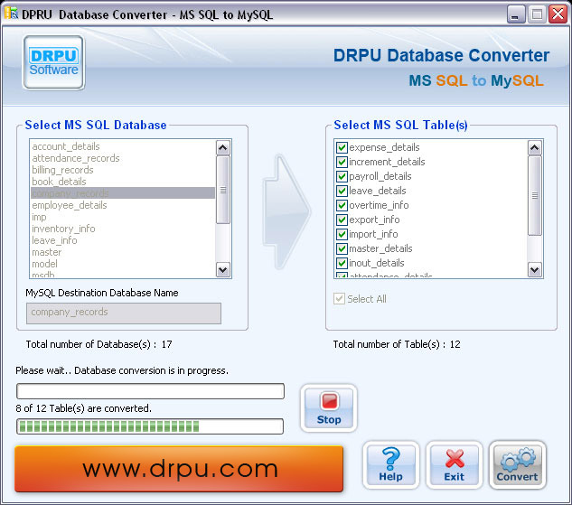Minimize the converter window
Screen dimensions: 572x505
(x=515, y=14)
